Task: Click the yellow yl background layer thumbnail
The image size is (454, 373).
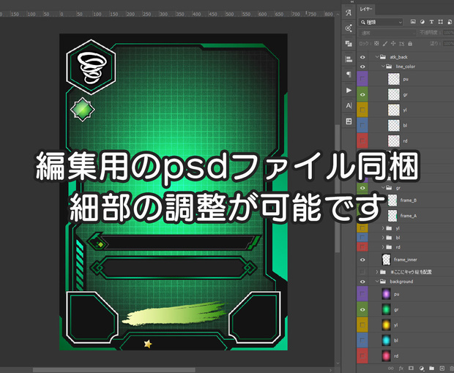Action: click(x=386, y=325)
